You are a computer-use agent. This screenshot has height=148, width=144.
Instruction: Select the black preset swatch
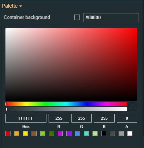[104, 133]
